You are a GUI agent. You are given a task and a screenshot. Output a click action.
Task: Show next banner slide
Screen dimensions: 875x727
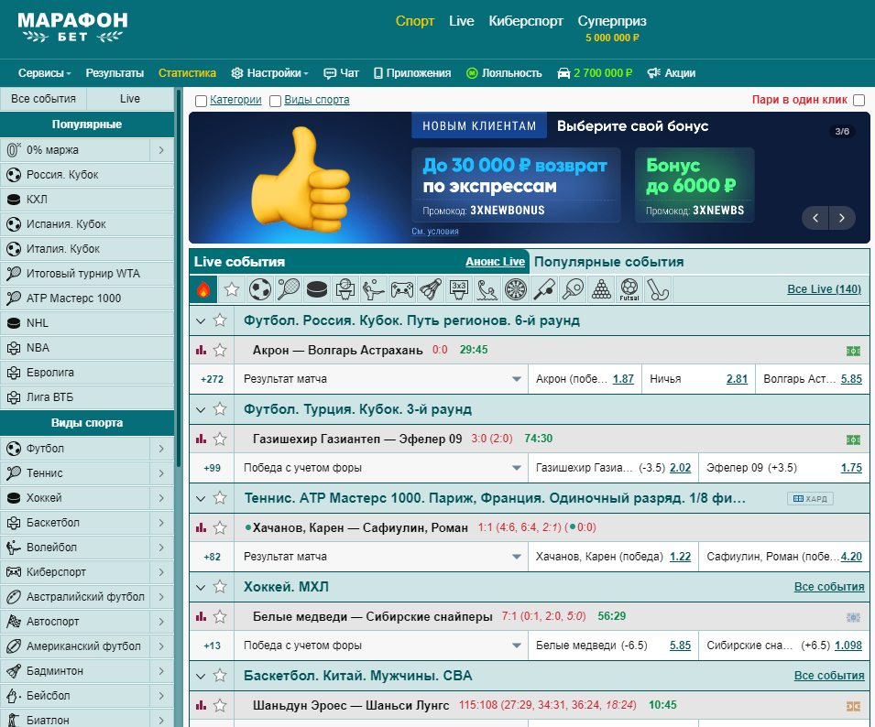(x=841, y=218)
